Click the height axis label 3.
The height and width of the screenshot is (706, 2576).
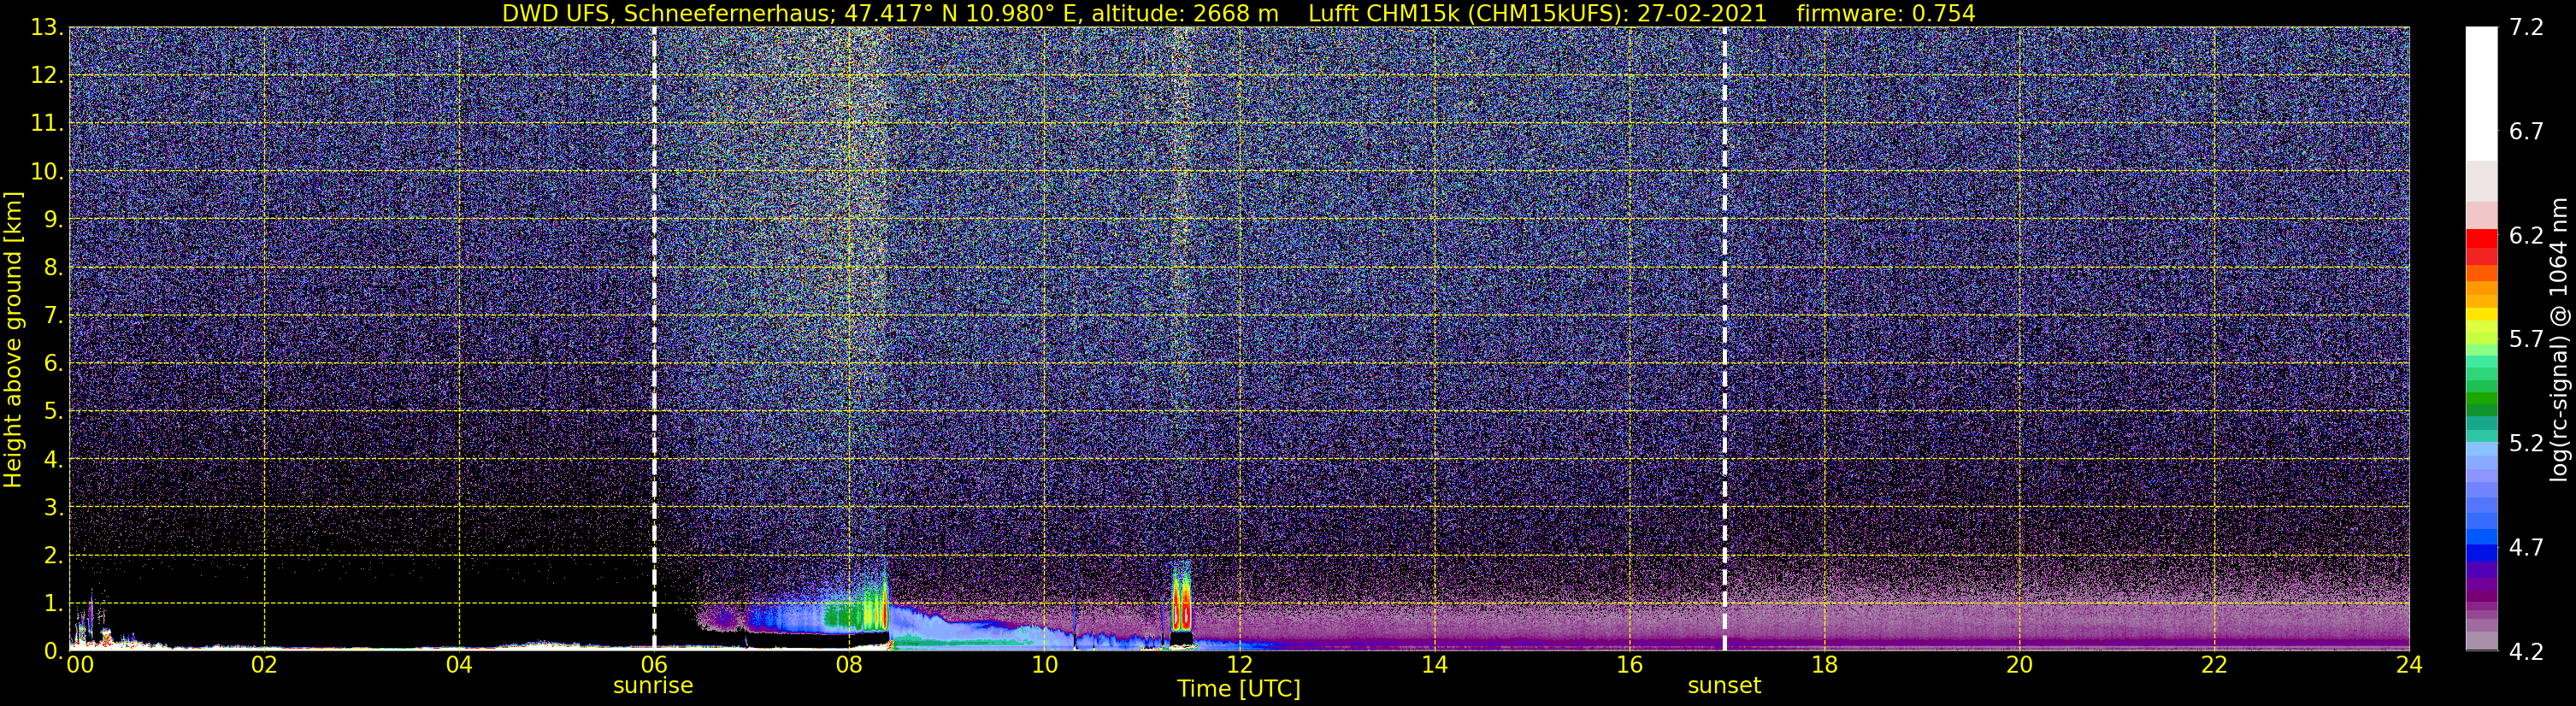(x=53, y=508)
